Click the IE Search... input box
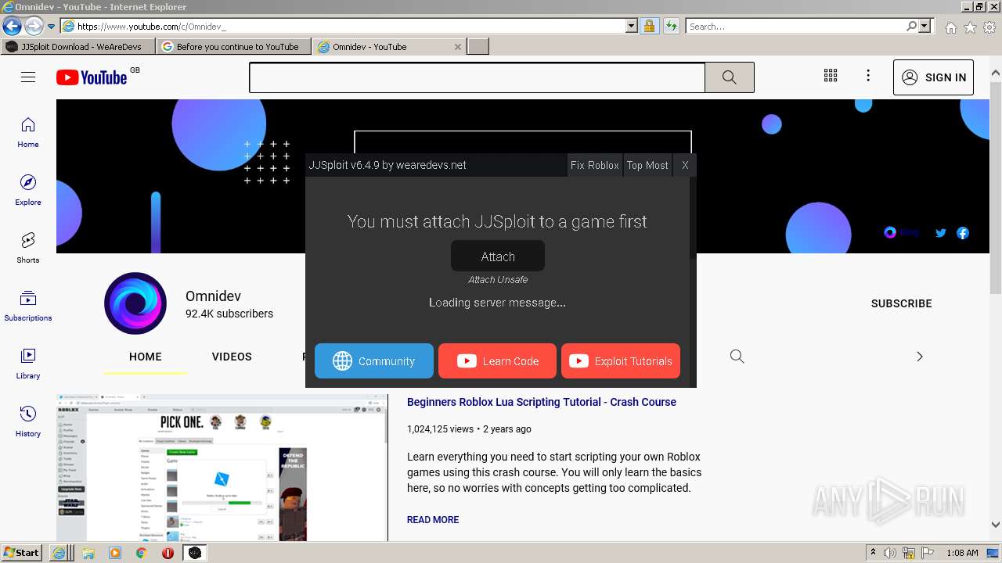The height and width of the screenshot is (563, 1002). click(x=795, y=27)
